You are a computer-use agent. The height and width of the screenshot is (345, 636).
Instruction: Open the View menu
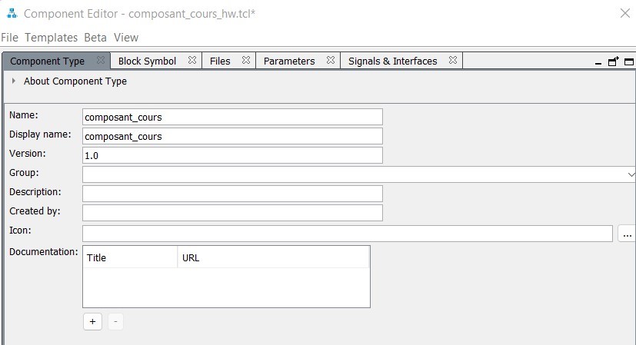point(126,37)
